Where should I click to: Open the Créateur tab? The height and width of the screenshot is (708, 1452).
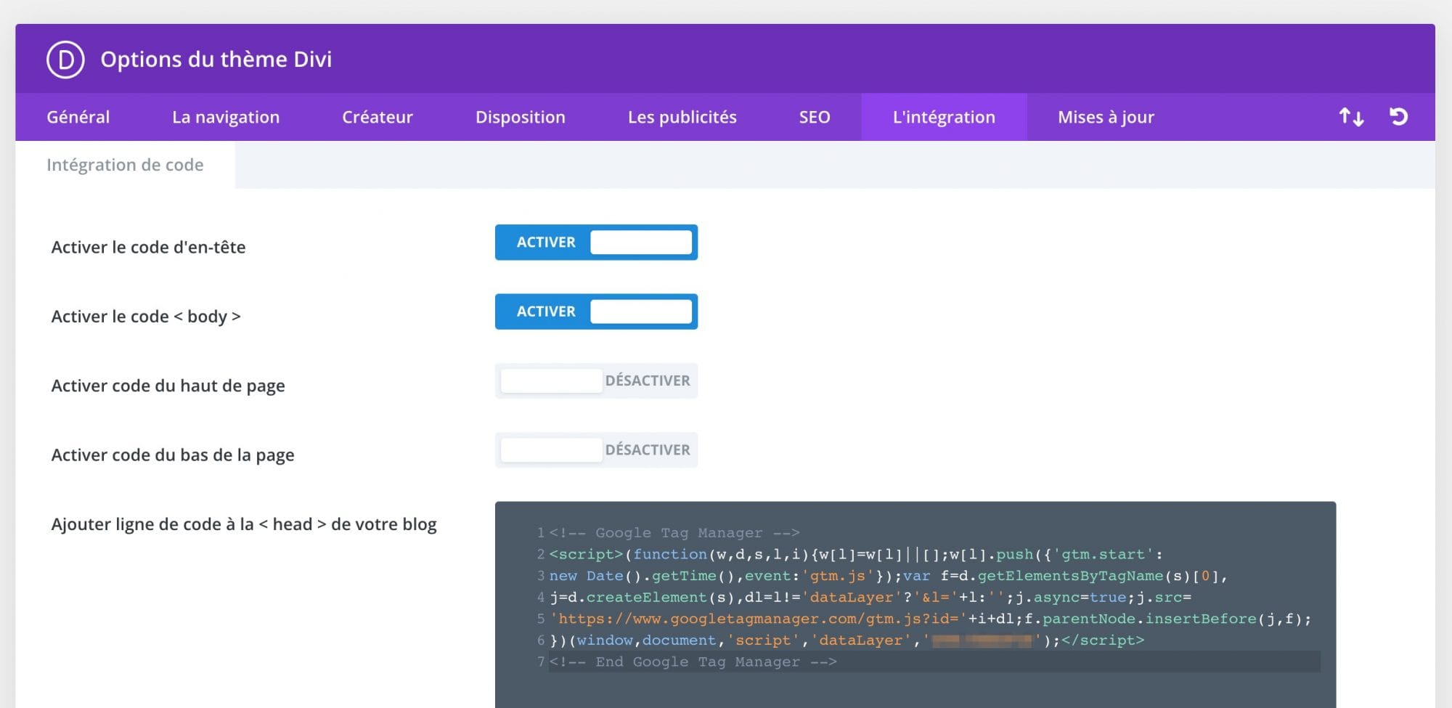tap(378, 117)
